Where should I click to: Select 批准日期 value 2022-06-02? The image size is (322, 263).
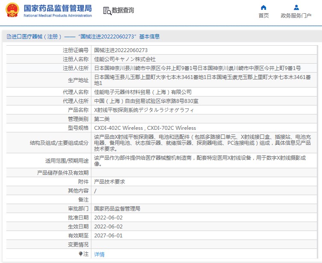[x=108, y=218]
